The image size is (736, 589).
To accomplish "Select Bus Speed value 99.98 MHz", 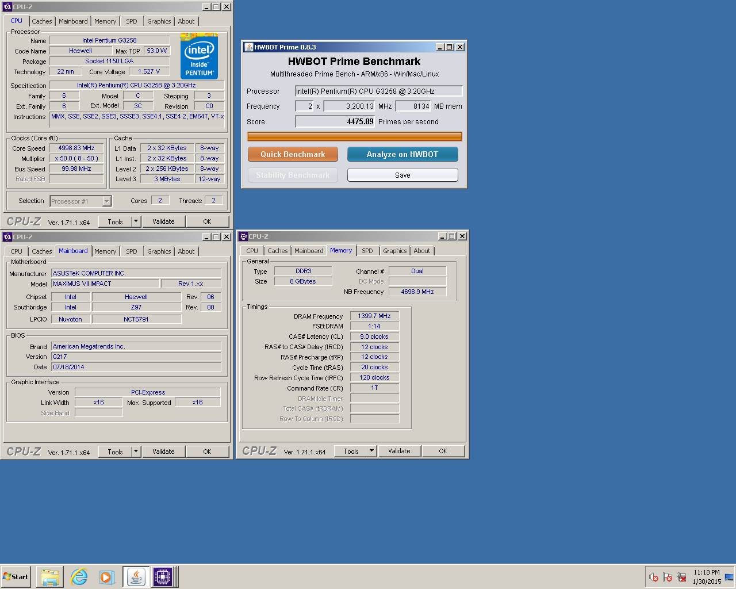I will pyautogui.click(x=76, y=169).
